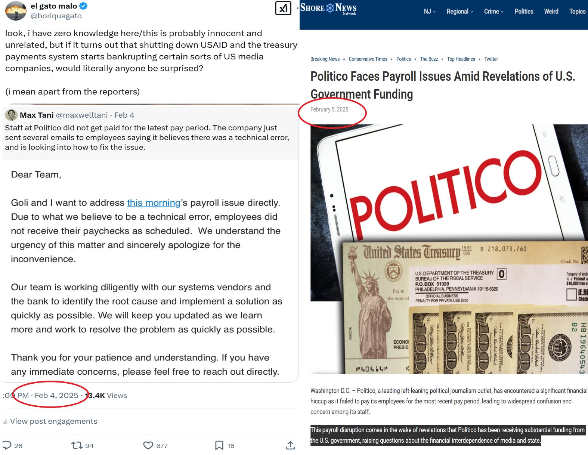
Task: Bookmark the post with bookmark icon
Action: [219, 445]
